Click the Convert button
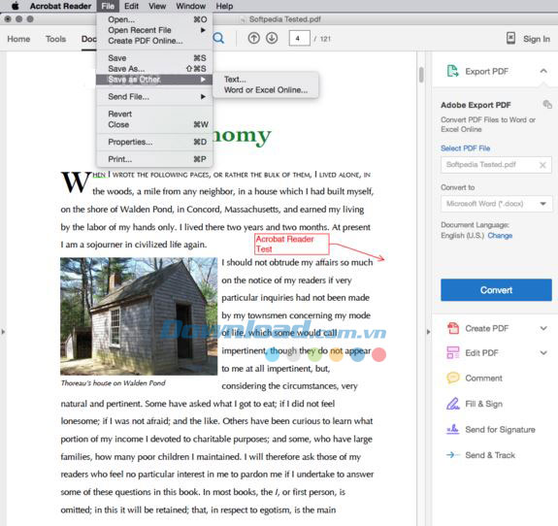This screenshot has height=526, width=558. point(496,290)
